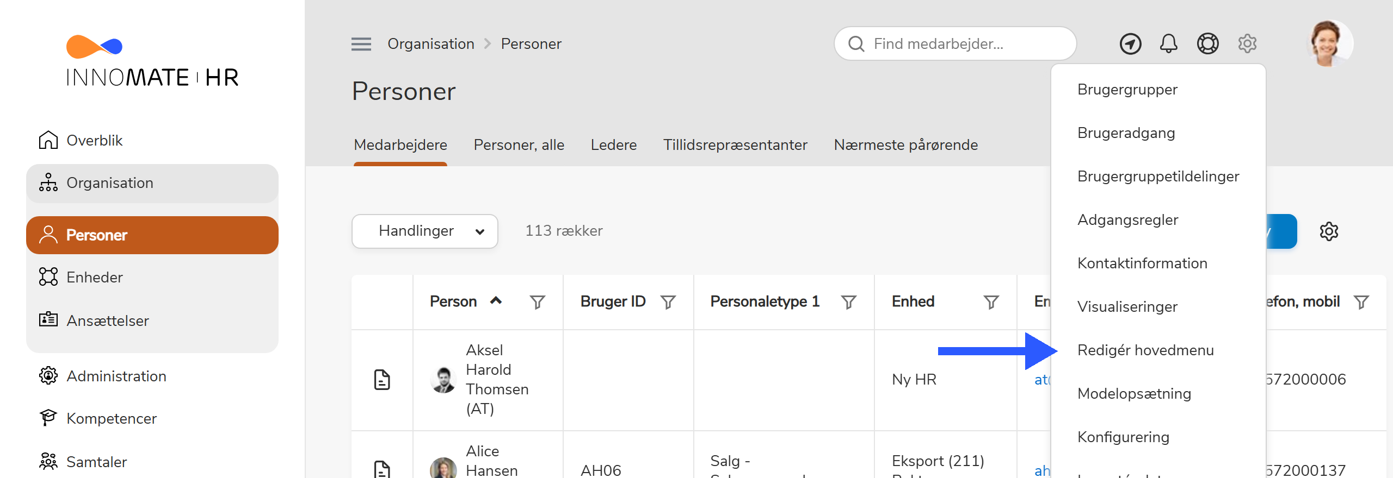
Task: Select Brugergruppetildelinger menu entry
Action: click(1158, 177)
